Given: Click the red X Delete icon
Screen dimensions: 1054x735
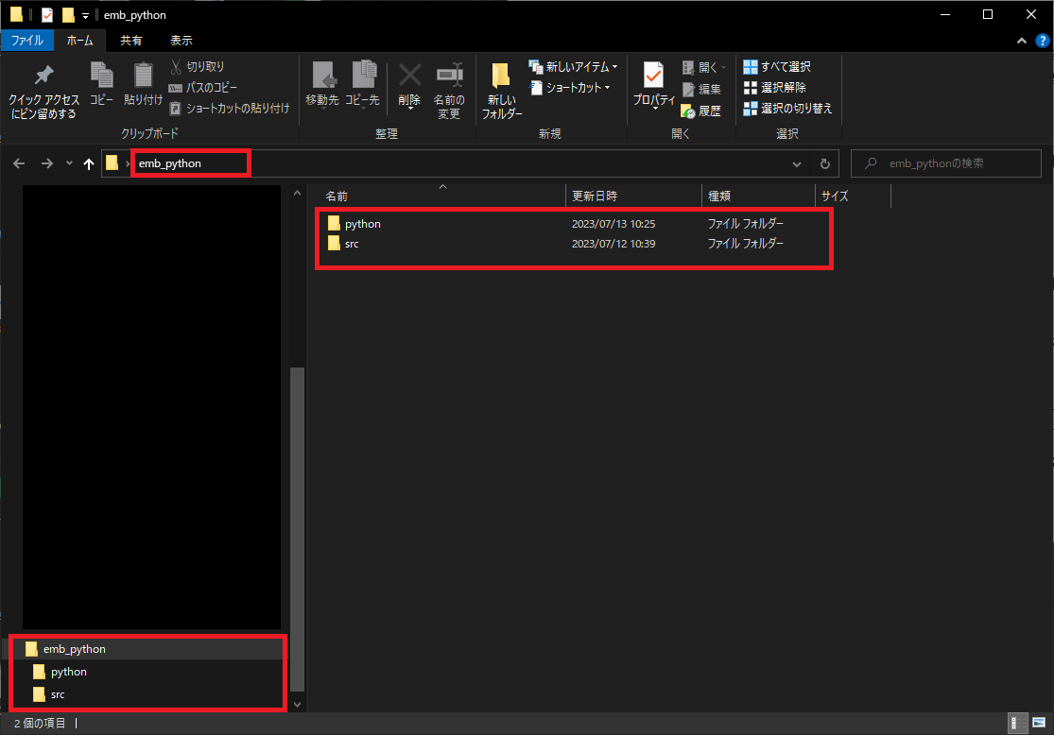Looking at the screenshot, I should tap(409, 77).
